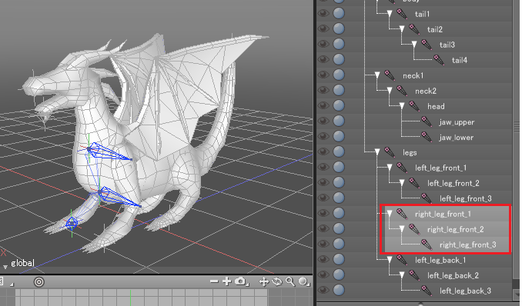522x306 pixels.
Task: Collapse the neck2 tree node
Action: point(390,91)
